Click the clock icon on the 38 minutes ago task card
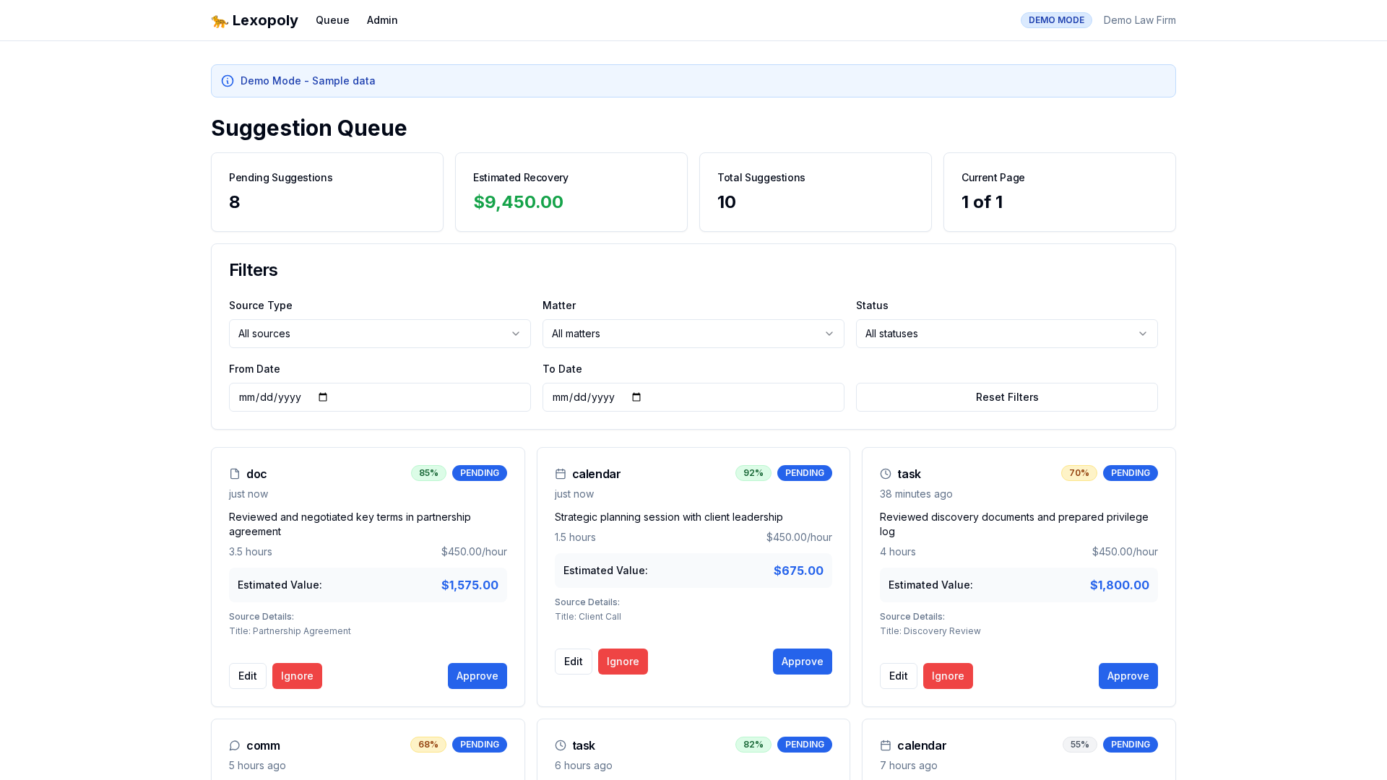 886,474
